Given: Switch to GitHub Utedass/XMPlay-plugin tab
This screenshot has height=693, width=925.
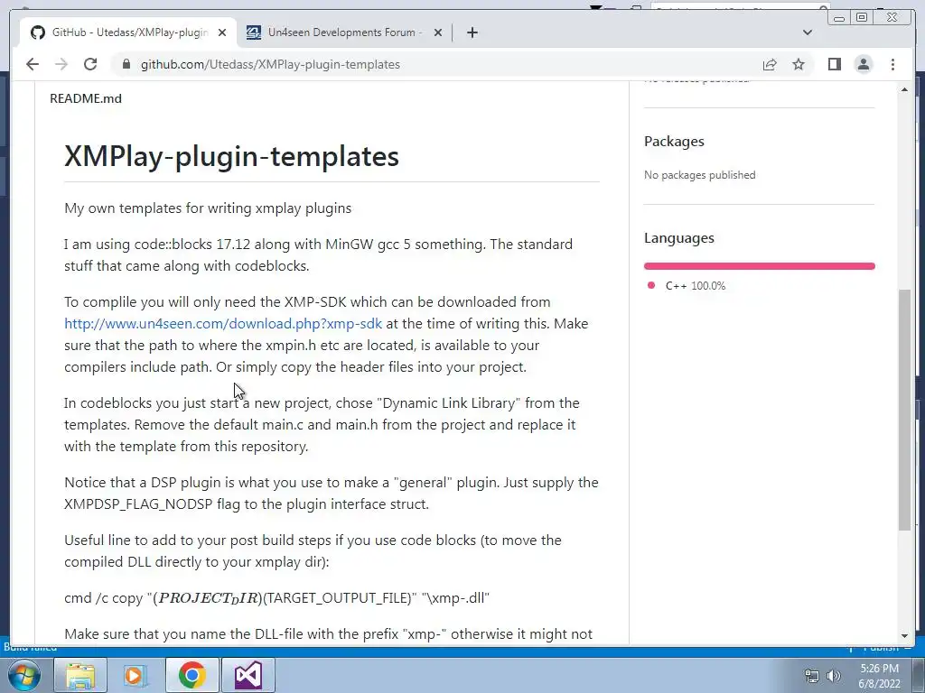Looking at the screenshot, I should coord(128,32).
